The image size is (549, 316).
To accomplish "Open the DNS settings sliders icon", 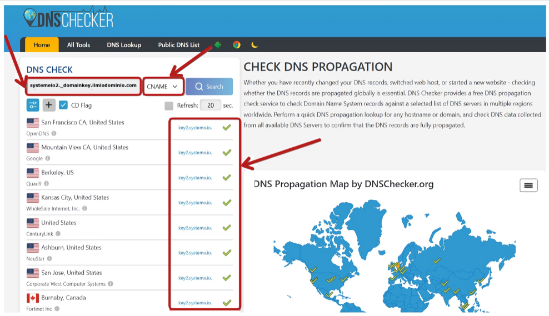I will pos(33,105).
